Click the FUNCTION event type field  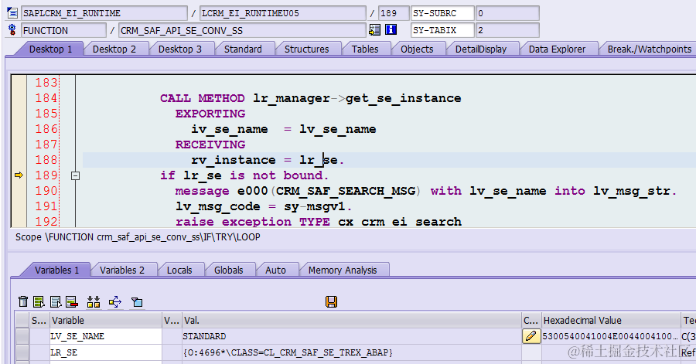63,30
